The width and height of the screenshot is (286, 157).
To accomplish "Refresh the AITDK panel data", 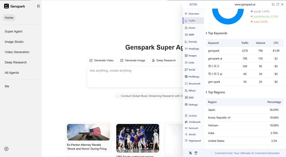I will pyautogui.click(x=278, y=4).
